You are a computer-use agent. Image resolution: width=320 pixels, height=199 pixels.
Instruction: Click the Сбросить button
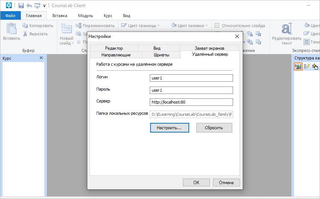214,128
